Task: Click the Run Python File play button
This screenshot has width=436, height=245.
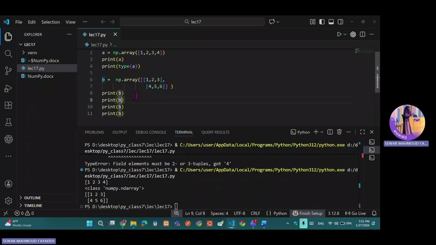Action: [339, 34]
